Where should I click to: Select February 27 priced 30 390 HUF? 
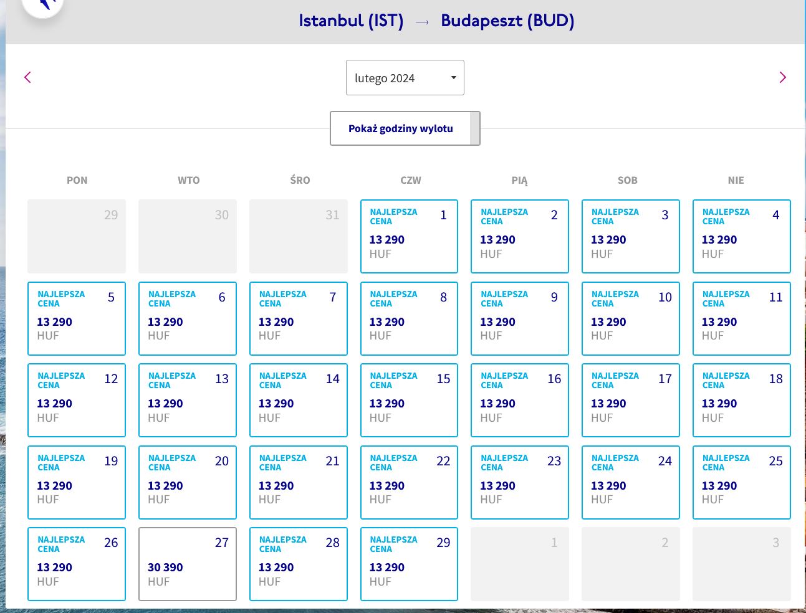[x=188, y=564]
